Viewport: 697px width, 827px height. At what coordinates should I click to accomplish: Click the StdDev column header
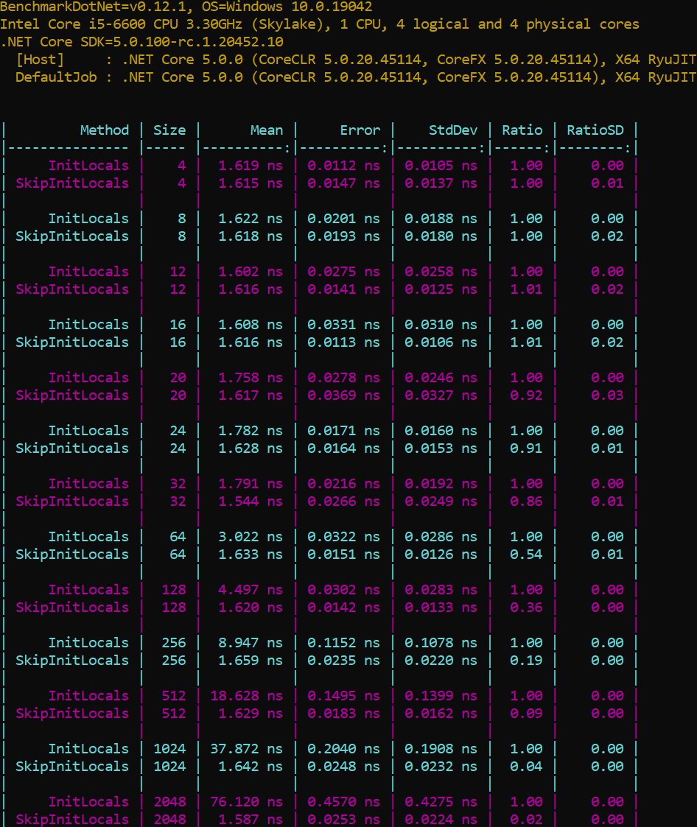coord(453,130)
